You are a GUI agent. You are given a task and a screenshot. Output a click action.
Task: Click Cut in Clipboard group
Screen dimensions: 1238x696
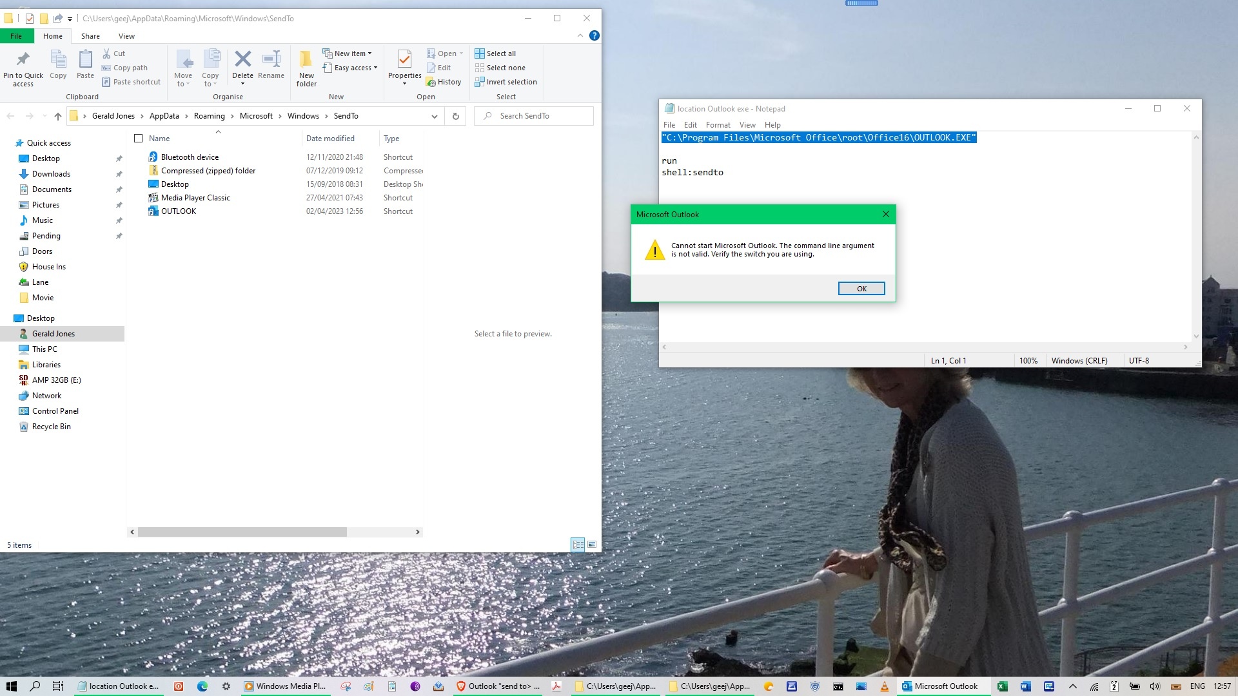[113, 53]
